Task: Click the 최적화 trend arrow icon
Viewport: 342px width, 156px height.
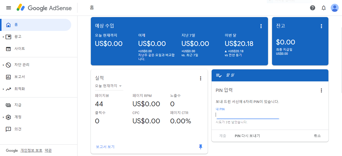Action: (x=9, y=89)
